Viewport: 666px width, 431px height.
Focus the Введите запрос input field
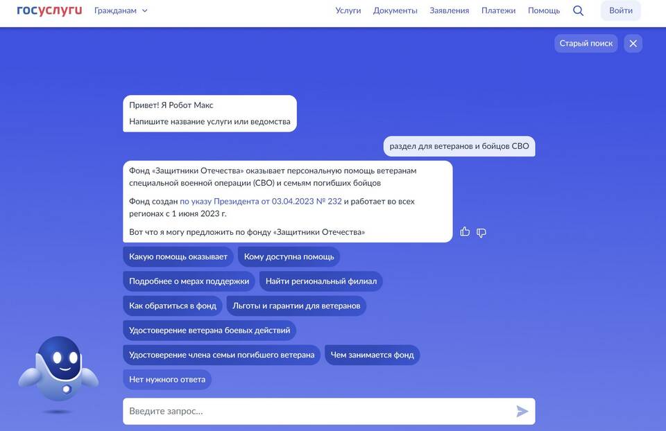coord(319,411)
